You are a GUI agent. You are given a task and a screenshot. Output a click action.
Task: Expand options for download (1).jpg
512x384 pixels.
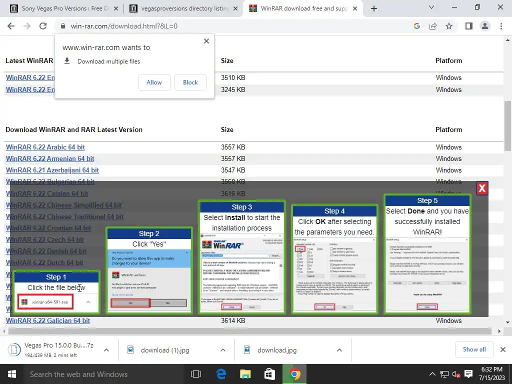(223, 350)
